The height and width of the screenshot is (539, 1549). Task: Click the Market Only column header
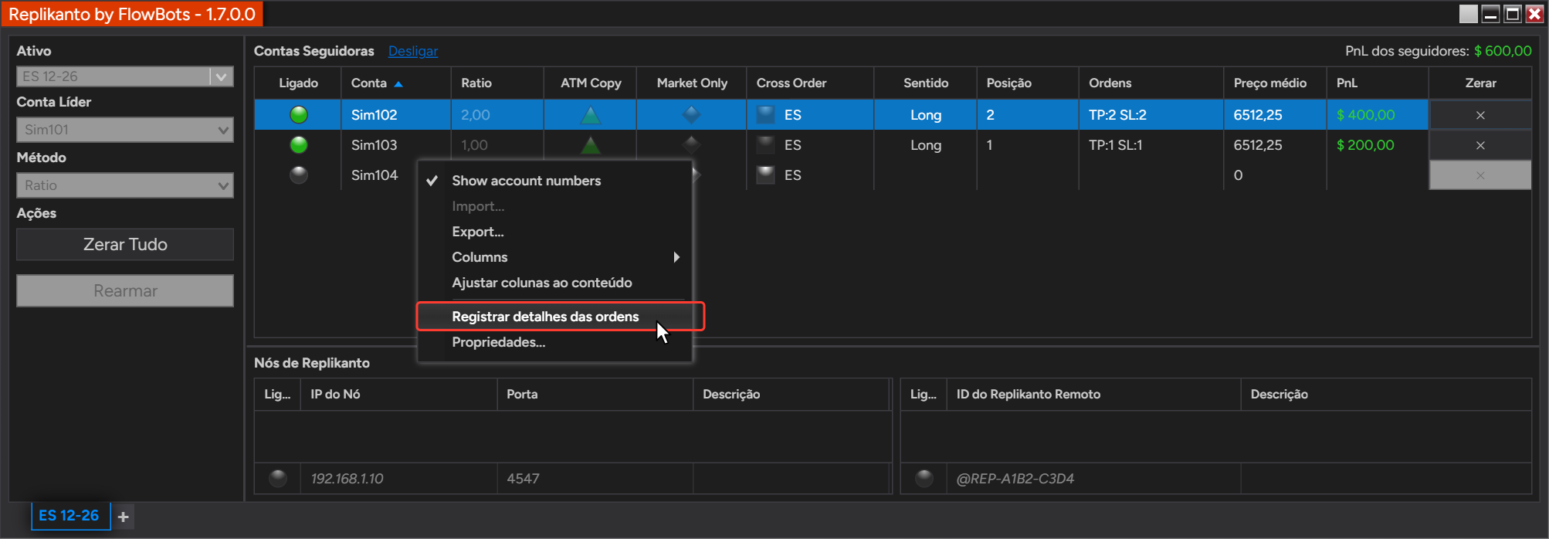692,83
